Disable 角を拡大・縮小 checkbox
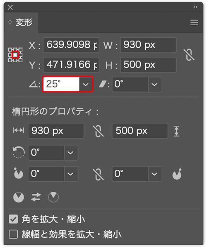207x251 pixels. pyautogui.click(x=13, y=219)
